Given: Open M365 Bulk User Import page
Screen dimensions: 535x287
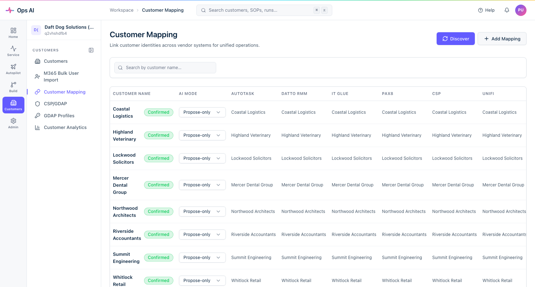Looking at the screenshot, I should coord(64,77).
